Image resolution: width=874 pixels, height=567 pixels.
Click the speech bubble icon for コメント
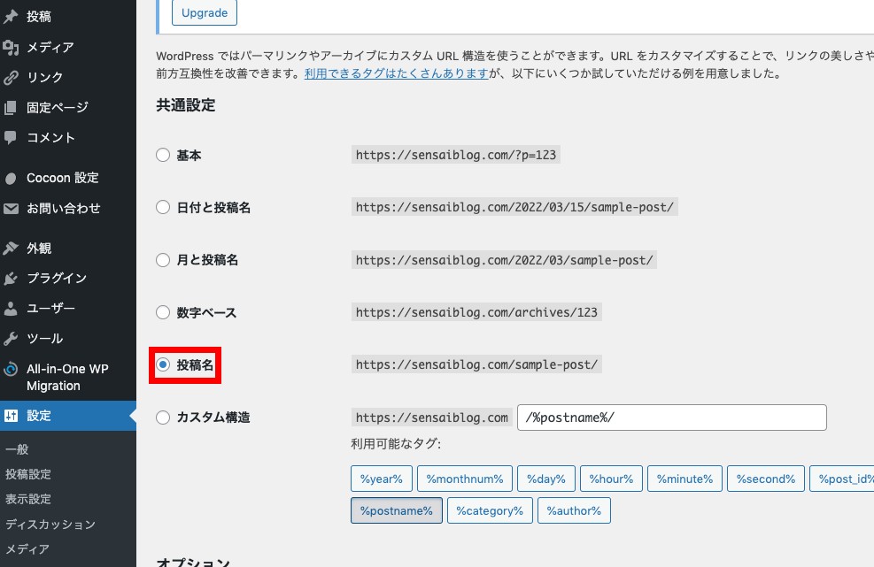pos(11,138)
